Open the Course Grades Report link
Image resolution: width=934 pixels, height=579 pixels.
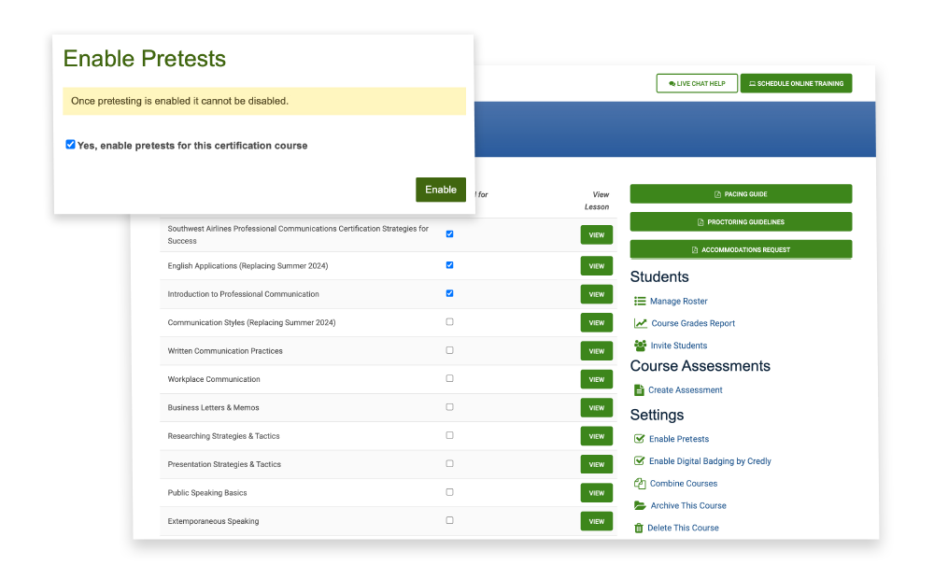point(693,323)
